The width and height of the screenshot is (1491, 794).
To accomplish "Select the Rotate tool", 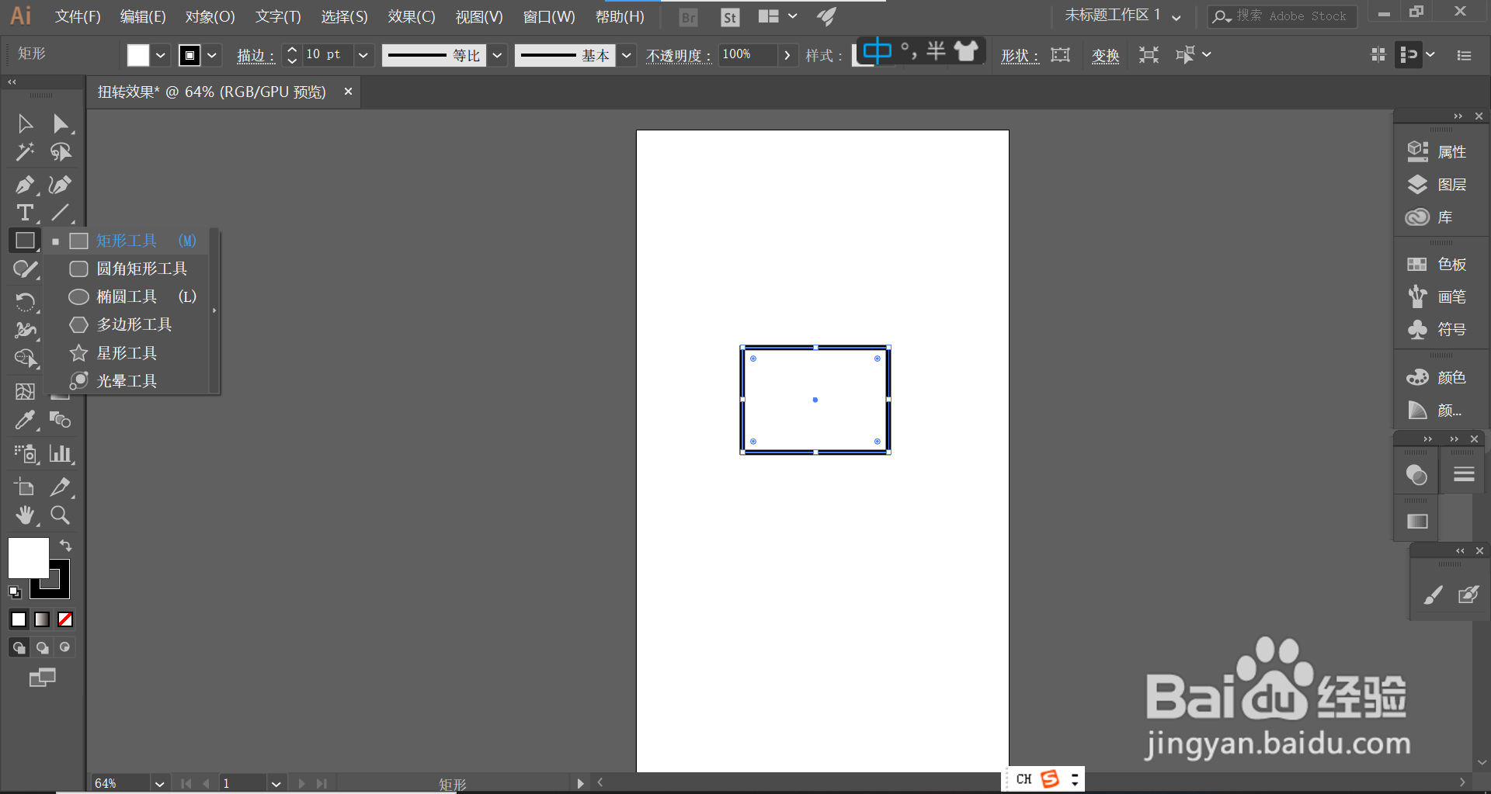I will click(x=25, y=301).
